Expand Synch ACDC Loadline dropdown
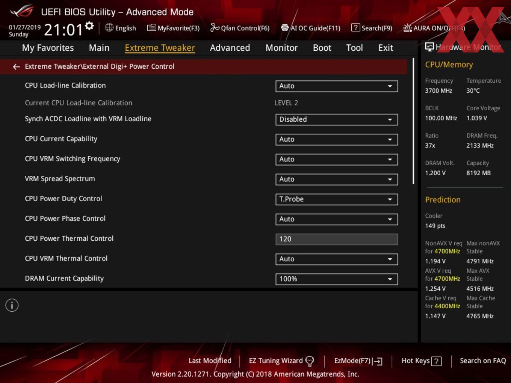This screenshot has width=511, height=383. click(337, 119)
